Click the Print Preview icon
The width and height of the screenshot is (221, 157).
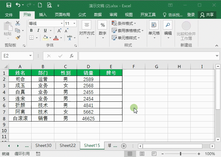[49, 5]
